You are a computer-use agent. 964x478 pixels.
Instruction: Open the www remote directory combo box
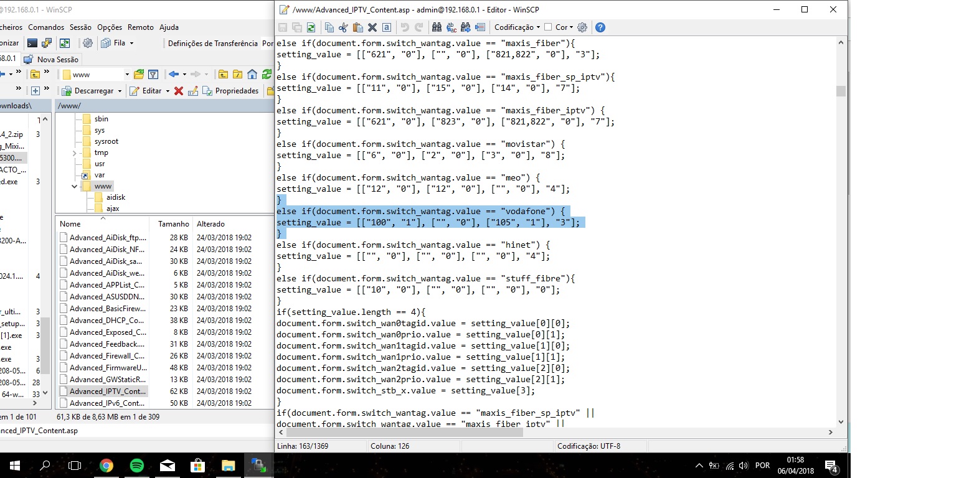(x=96, y=75)
